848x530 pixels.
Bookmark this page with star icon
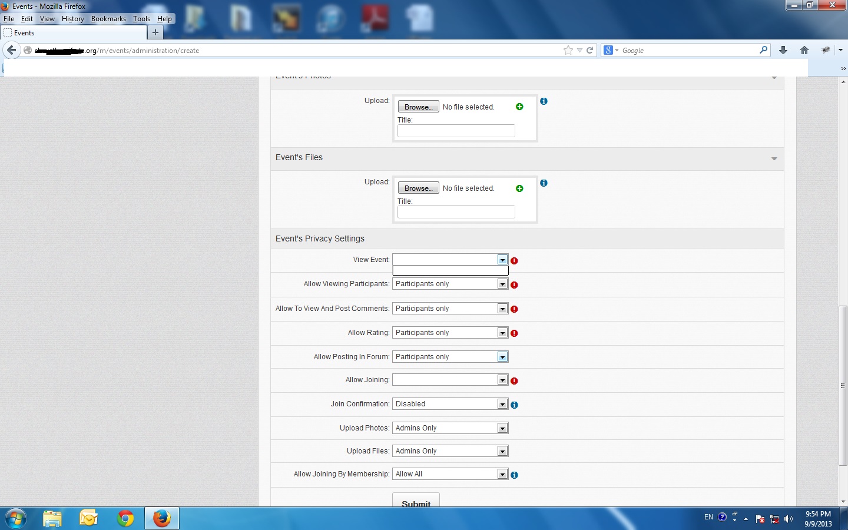[x=568, y=51]
